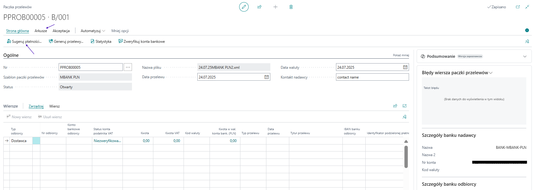Click the lines grid vertical scrollbar

[406, 157]
